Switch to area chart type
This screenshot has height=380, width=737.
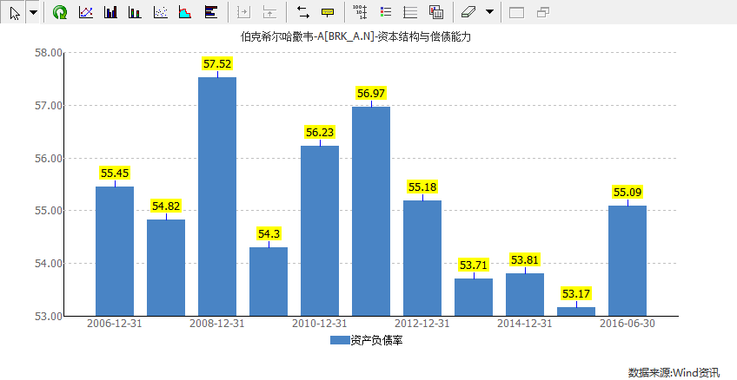click(x=186, y=13)
